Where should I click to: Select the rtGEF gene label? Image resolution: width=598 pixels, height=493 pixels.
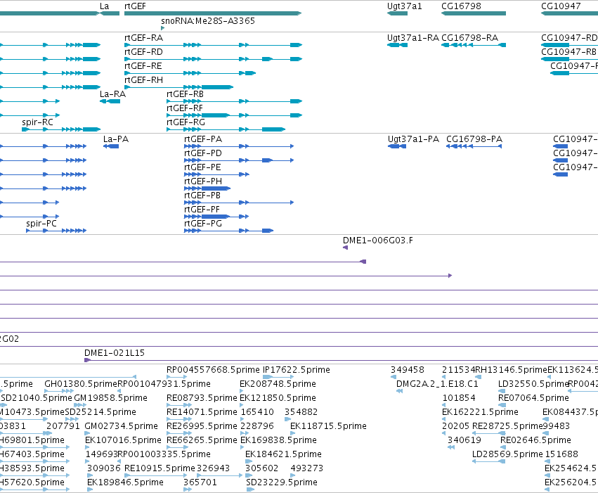tap(135, 6)
